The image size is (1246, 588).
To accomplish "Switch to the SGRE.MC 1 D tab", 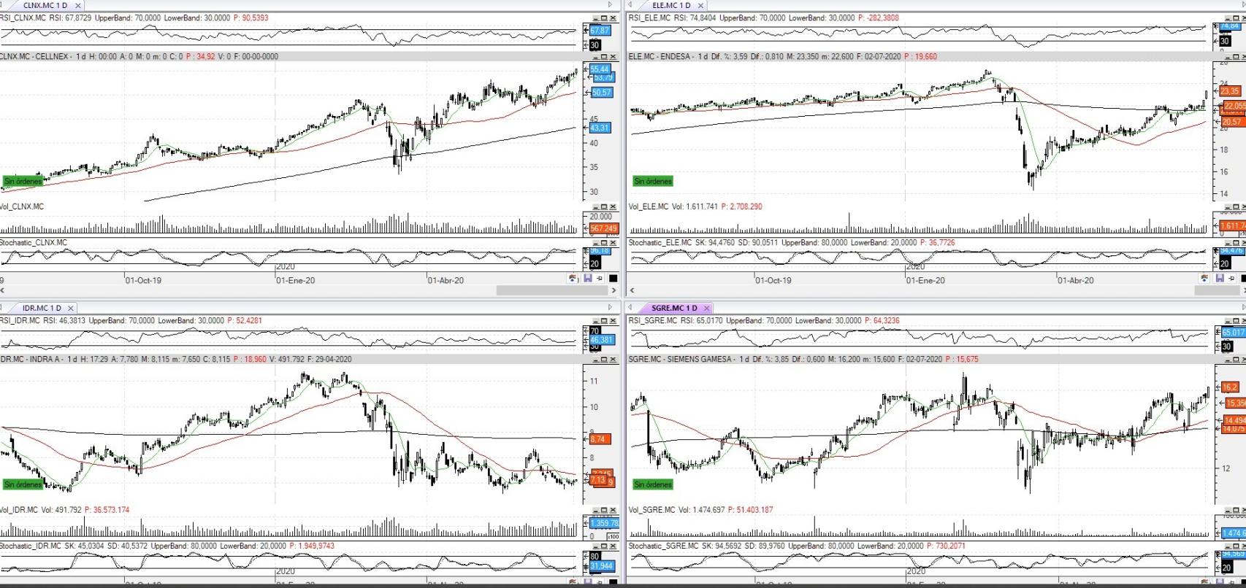I will (x=674, y=308).
